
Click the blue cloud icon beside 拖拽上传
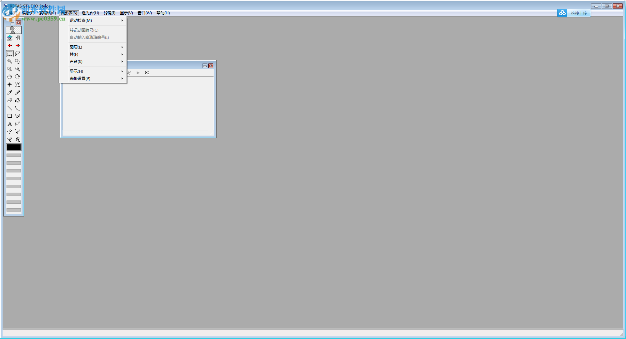pos(562,13)
